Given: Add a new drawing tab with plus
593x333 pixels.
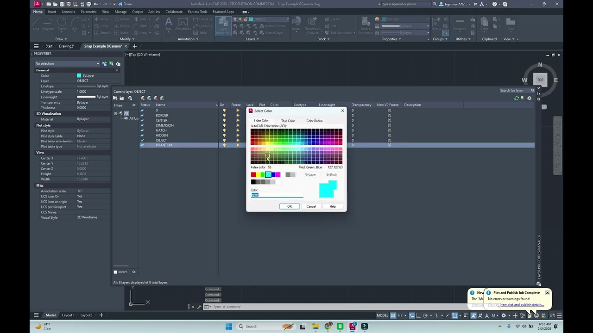Looking at the screenshot, I should click(x=135, y=46).
